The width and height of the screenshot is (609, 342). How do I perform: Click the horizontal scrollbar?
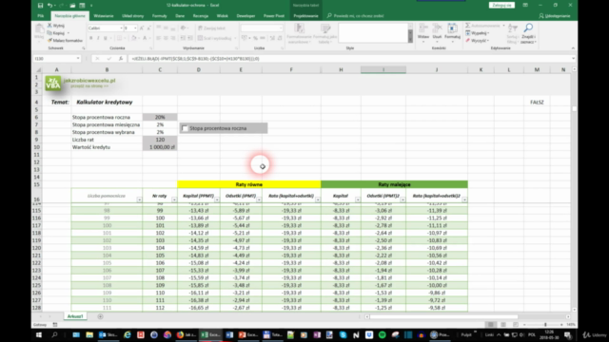(x=443, y=316)
